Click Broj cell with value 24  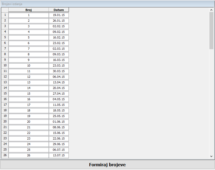[x=29, y=144]
